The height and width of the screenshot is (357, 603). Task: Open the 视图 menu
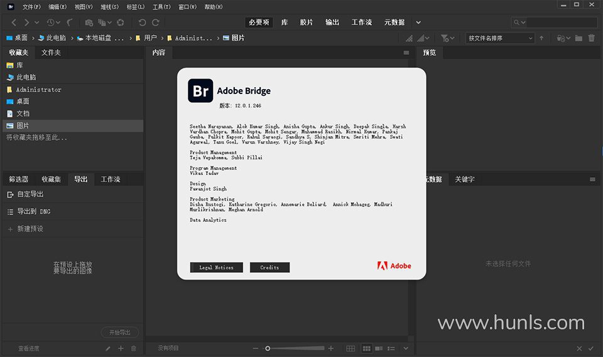point(84,7)
